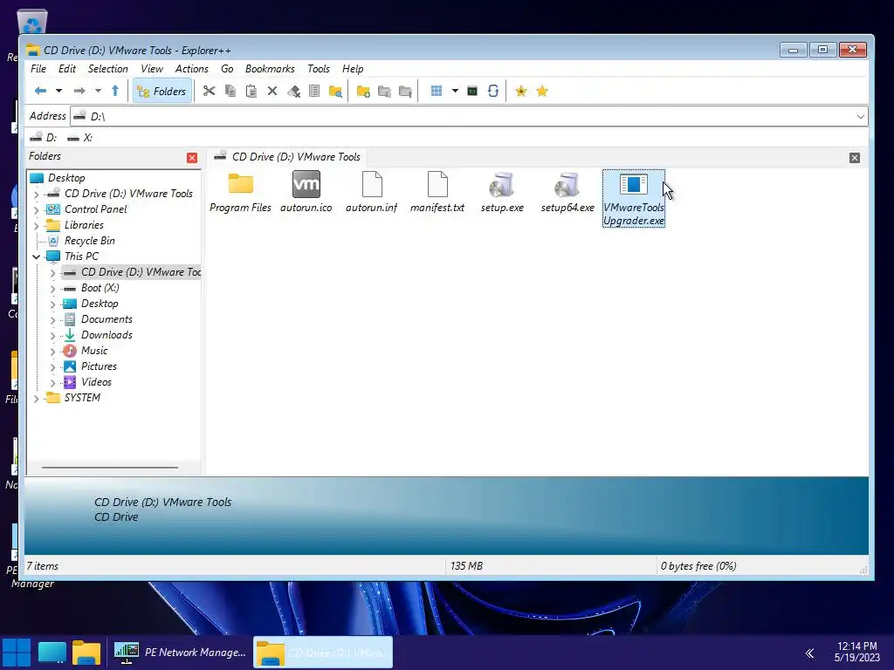
Task: Select the setup.exe installer
Action: pyautogui.click(x=502, y=193)
